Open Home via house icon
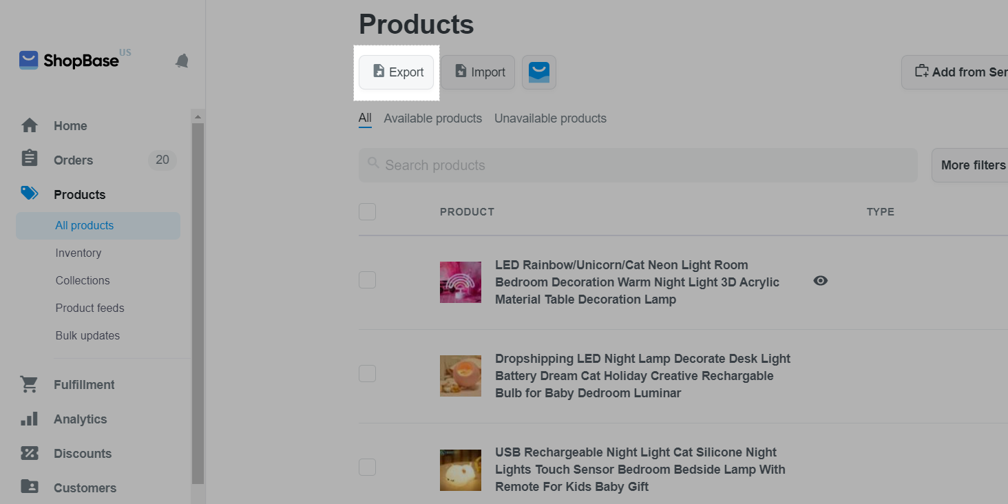This screenshot has height=504, width=1008. [30, 126]
